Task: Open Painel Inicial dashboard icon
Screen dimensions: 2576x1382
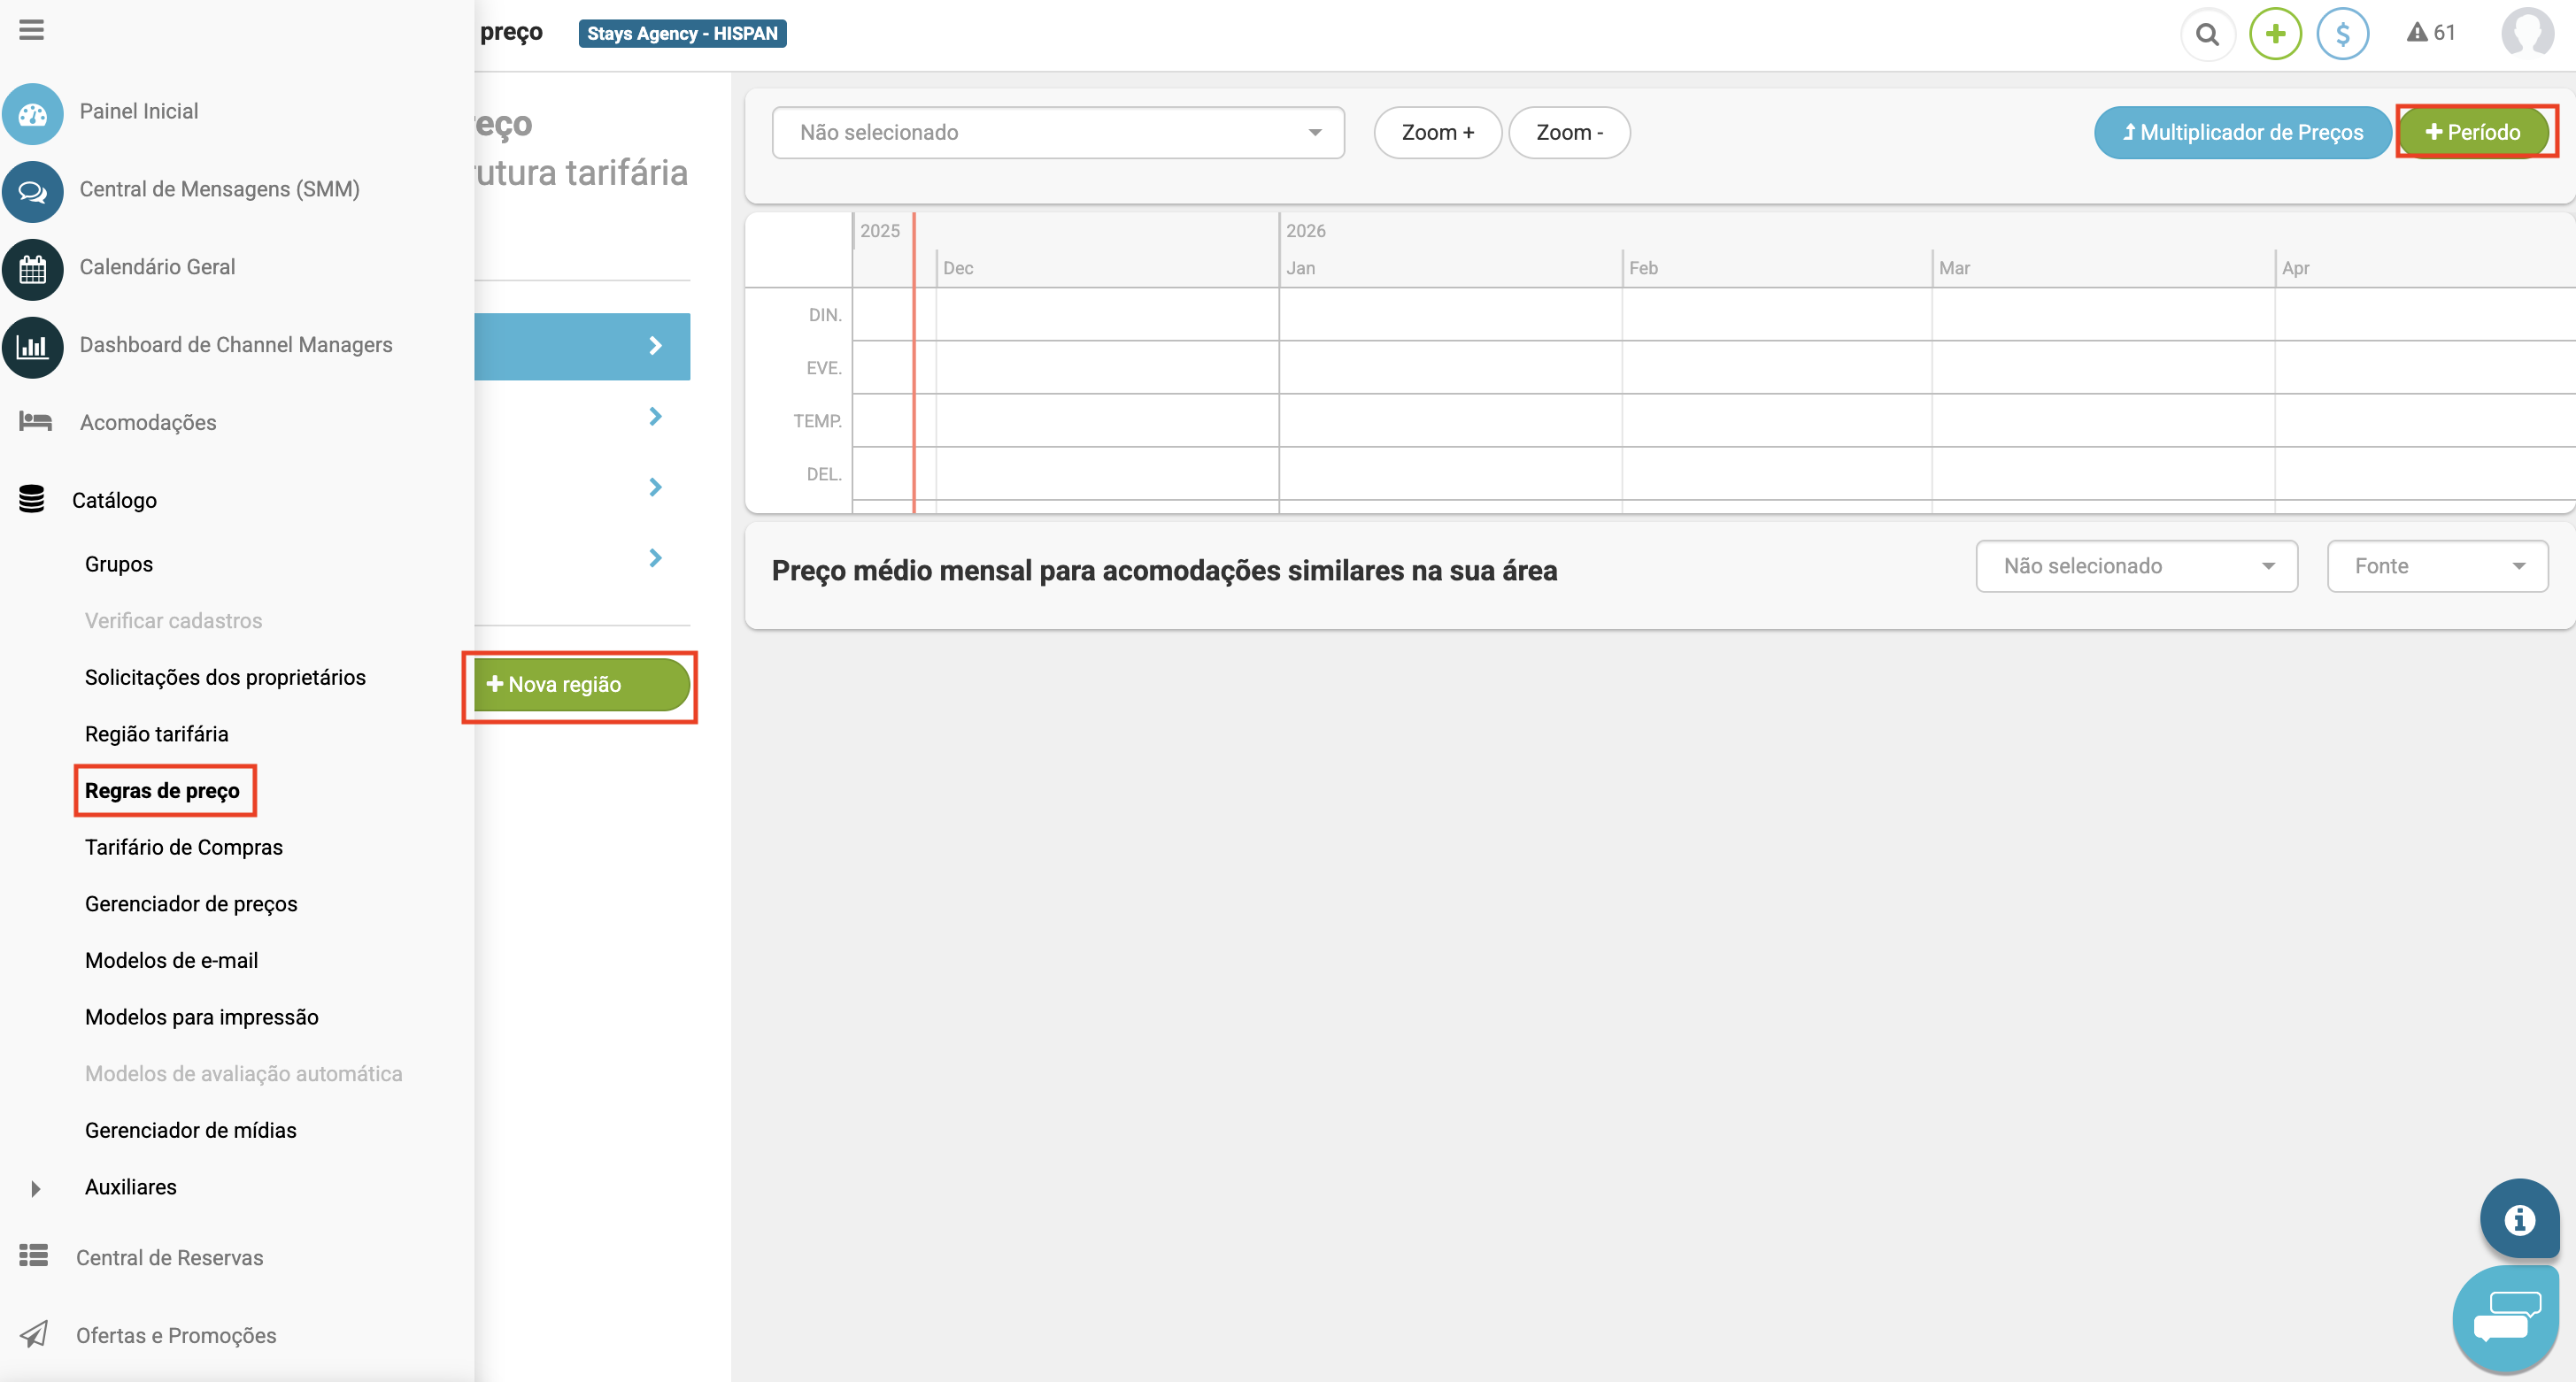Action: [33, 113]
